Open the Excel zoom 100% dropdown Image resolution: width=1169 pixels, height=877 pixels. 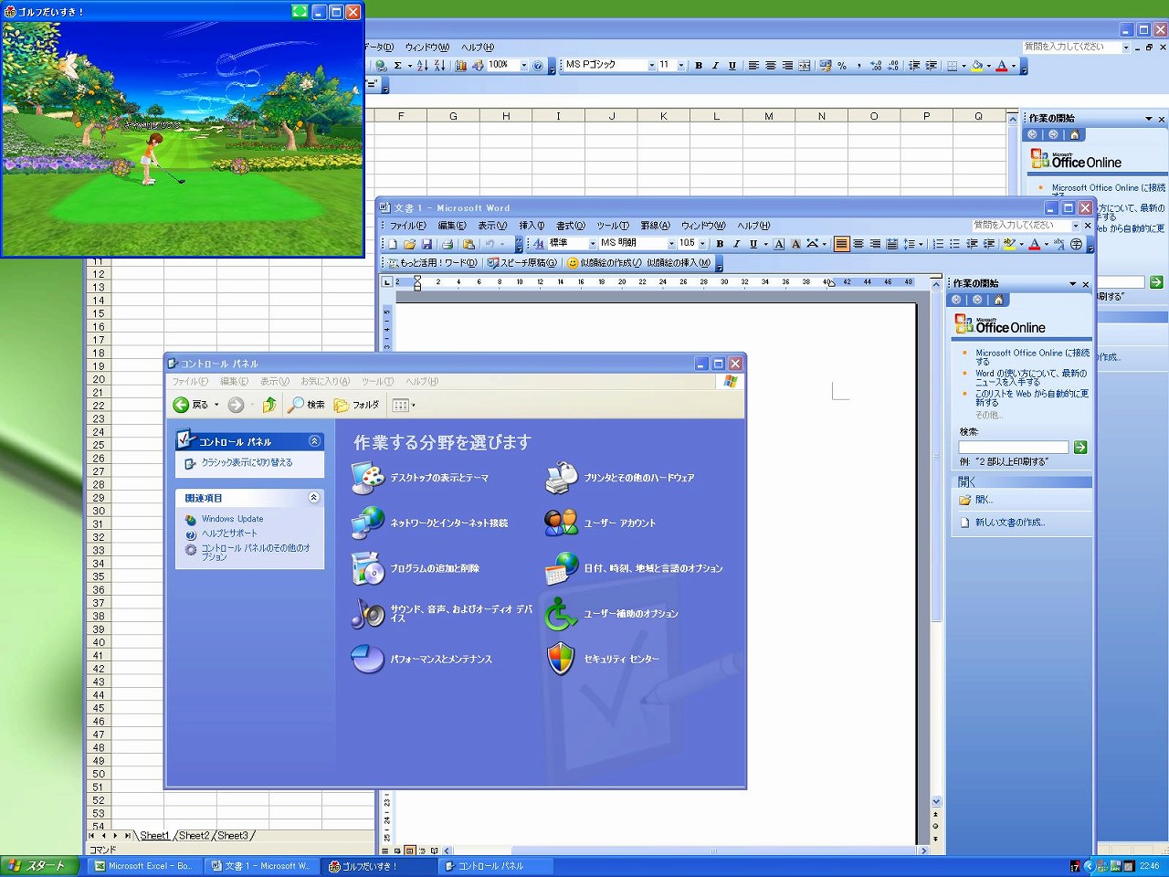point(523,66)
